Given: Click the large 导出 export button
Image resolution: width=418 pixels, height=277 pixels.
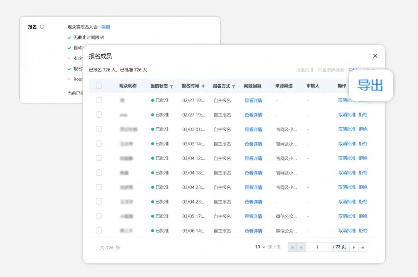Looking at the screenshot, I should 370,85.
